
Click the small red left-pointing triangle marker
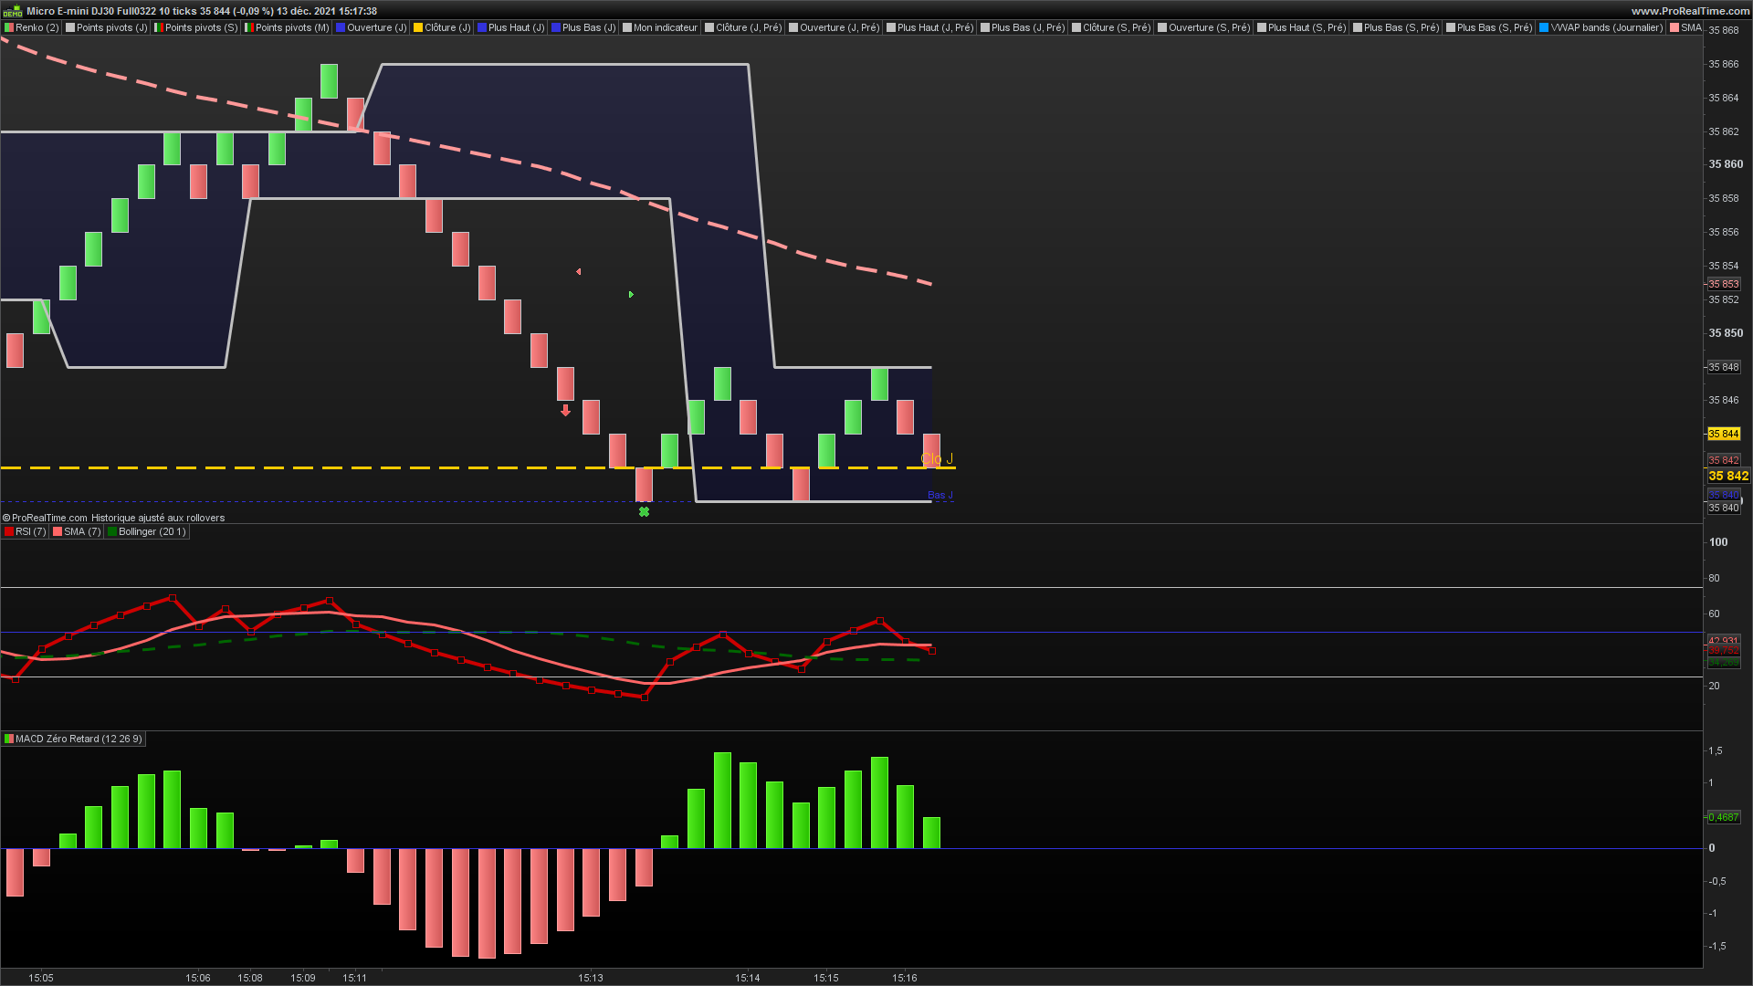coord(578,271)
